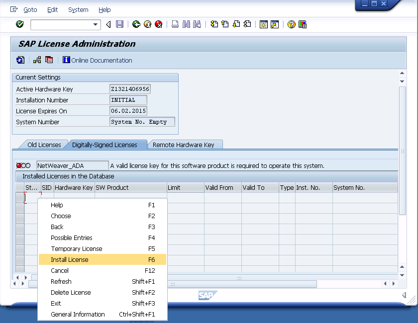The width and height of the screenshot is (418, 323).
Task: Click the yellow Exit arrow icon
Action: tap(147, 24)
